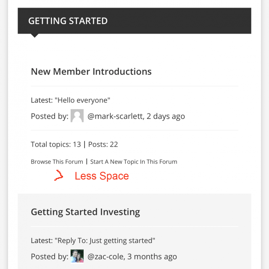This screenshot has width=269, height=269.
Task: Click mark-scarlett's default avatar icon
Action: click(77, 116)
